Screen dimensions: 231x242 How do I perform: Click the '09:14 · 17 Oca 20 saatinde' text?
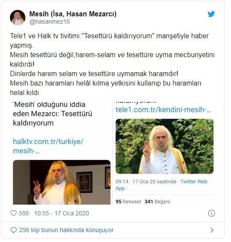(x=146, y=181)
